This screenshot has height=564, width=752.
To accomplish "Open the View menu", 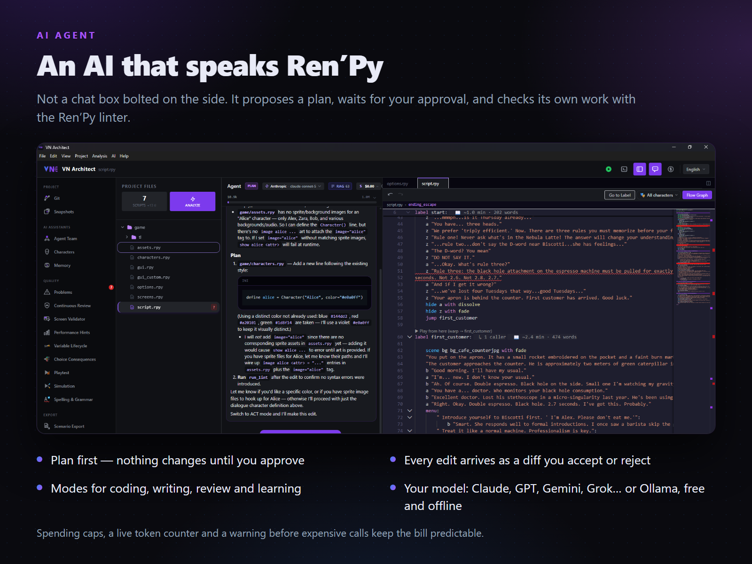I will pos(66,156).
